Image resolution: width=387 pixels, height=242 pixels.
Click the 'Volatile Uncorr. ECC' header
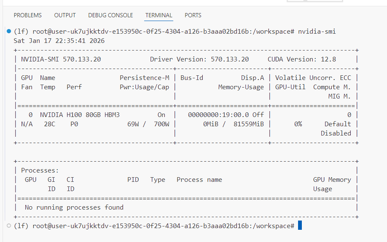point(313,78)
